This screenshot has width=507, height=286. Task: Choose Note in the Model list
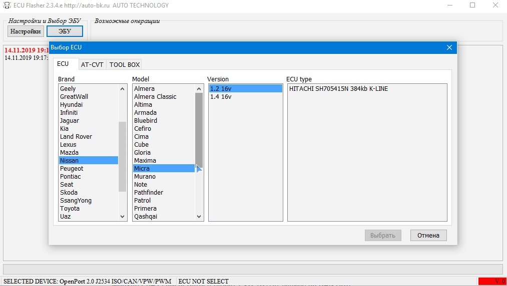click(x=164, y=185)
